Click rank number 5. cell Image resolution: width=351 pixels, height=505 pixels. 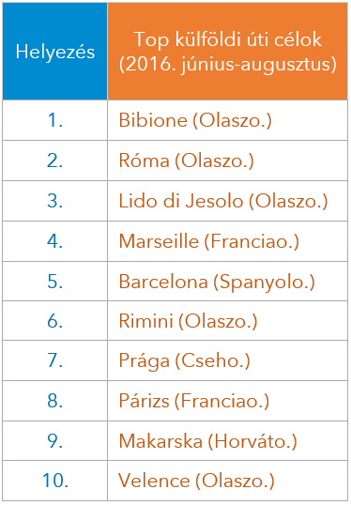[54, 282]
